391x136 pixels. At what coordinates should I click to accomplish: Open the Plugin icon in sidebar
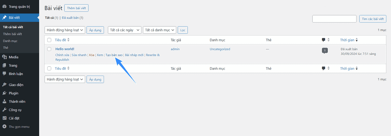[x=4, y=93]
